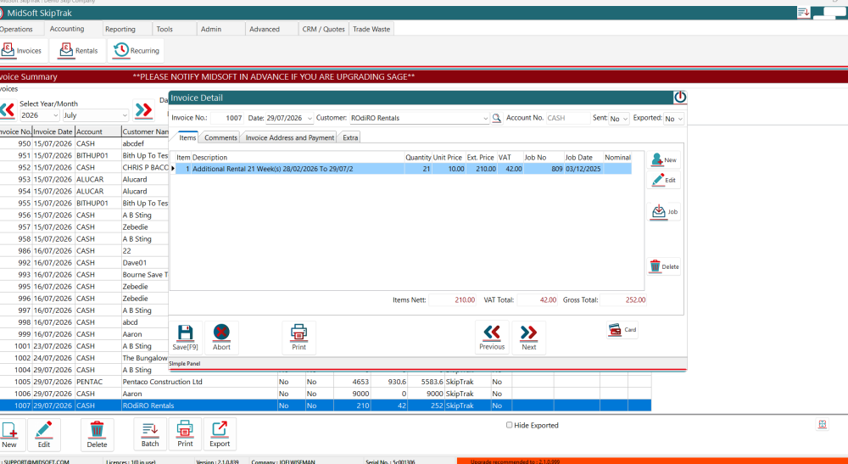The height and width of the screenshot is (464, 848).
Task: Open Invoices from the Accounting toolbar
Action: pyautogui.click(x=22, y=50)
